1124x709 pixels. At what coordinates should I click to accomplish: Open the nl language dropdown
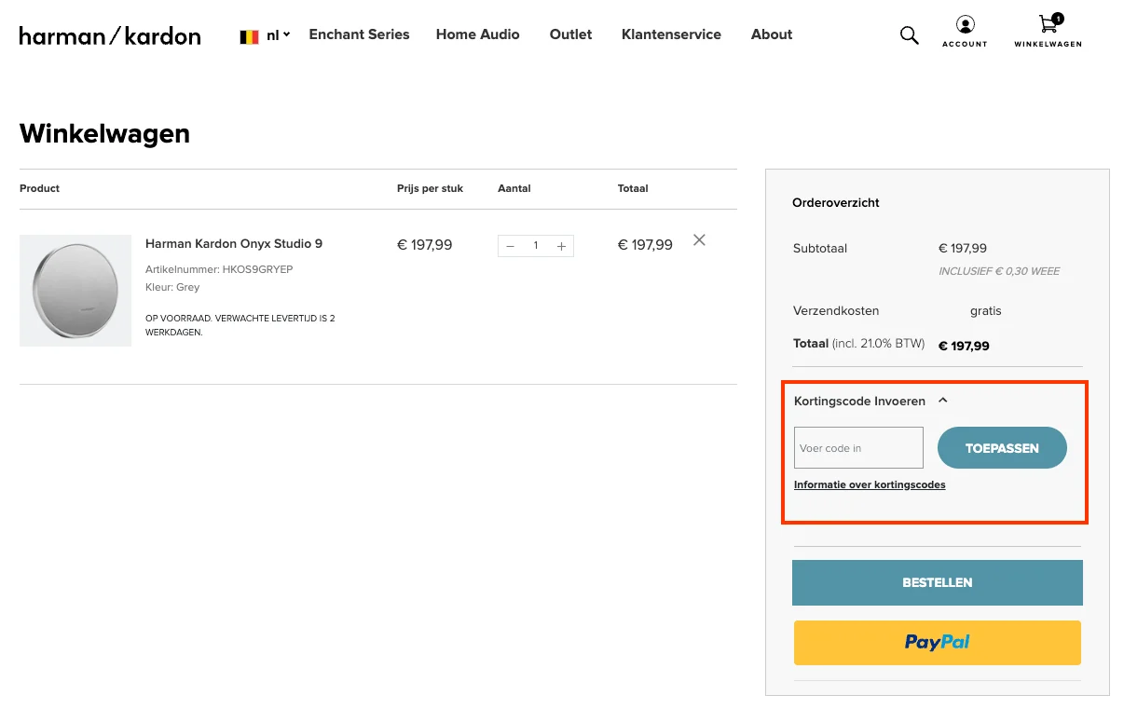(x=273, y=34)
